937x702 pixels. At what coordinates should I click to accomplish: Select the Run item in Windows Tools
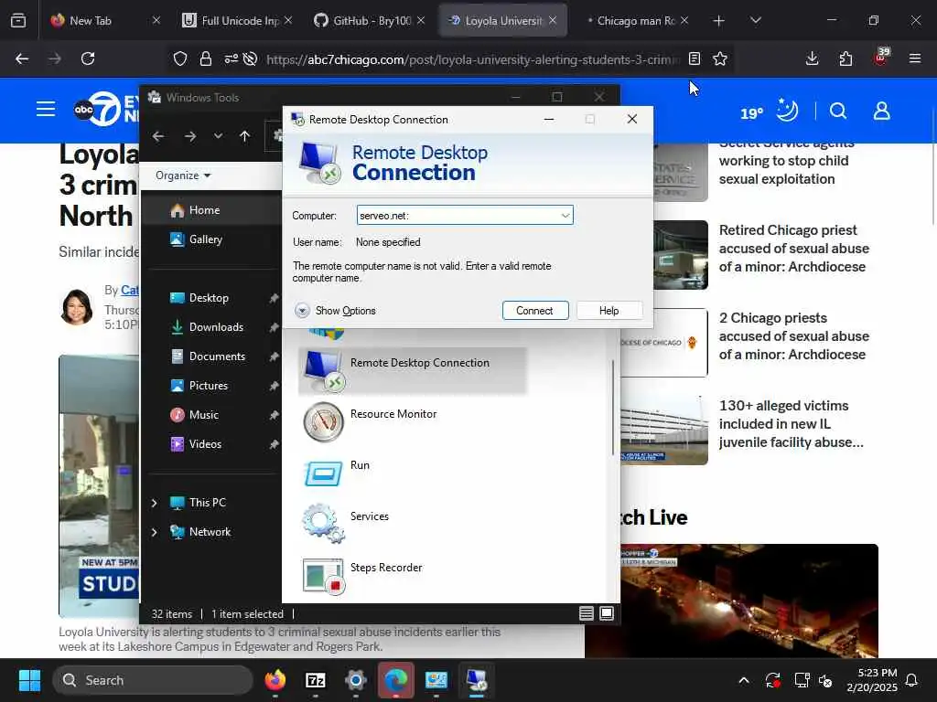[x=360, y=465]
